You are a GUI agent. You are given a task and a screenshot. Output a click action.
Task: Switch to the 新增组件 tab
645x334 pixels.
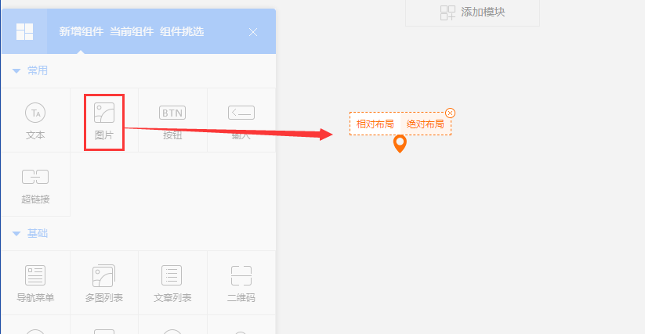(x=81, y=32)
